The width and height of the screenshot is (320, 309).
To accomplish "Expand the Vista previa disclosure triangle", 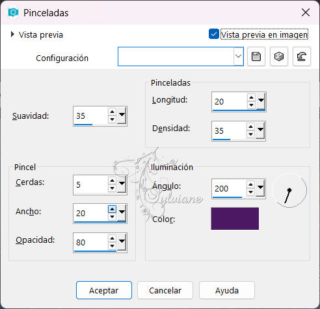I will (x=12, y=34).
